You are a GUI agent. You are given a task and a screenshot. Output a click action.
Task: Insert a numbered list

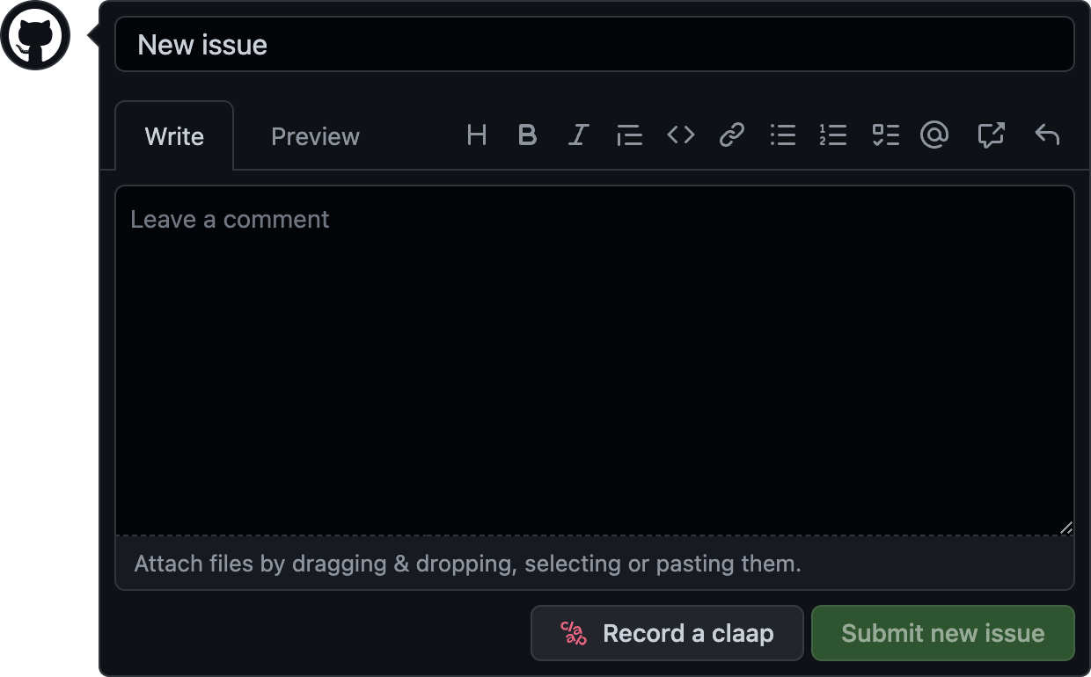832,135
